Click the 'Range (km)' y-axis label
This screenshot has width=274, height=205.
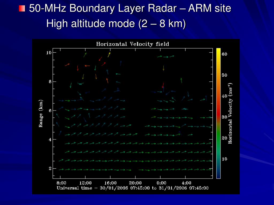(x=41, y=113)
